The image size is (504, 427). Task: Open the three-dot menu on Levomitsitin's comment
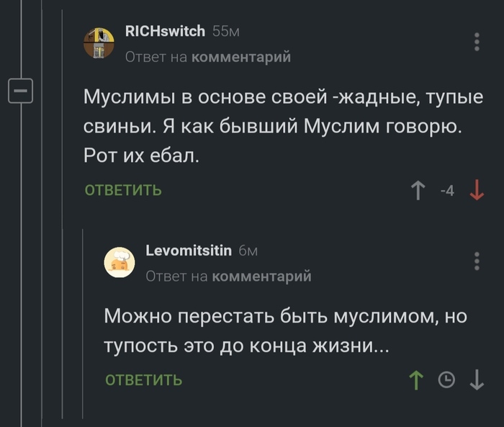(477, 261)
